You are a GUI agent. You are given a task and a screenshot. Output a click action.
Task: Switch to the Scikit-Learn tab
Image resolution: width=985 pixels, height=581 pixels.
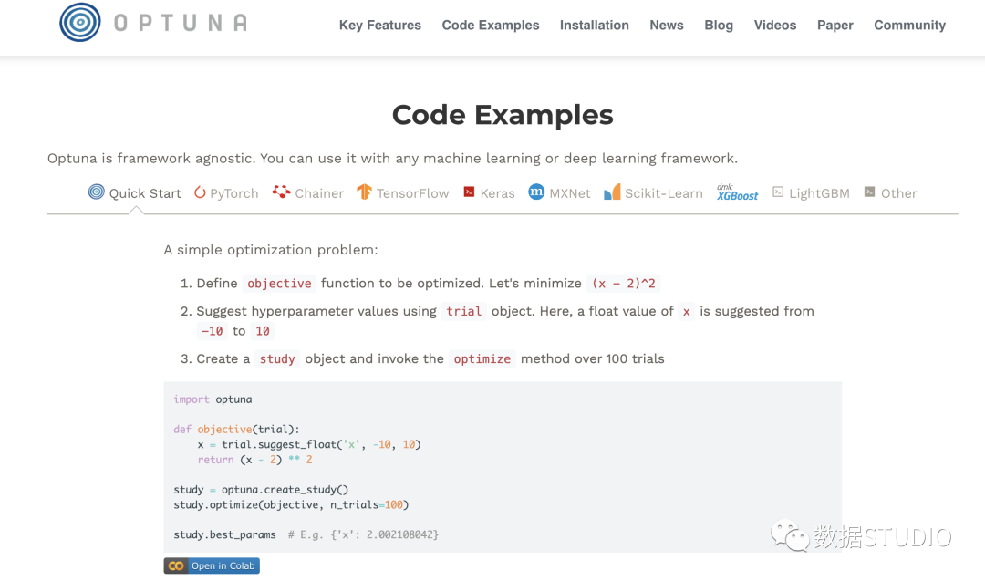(663, 193)
